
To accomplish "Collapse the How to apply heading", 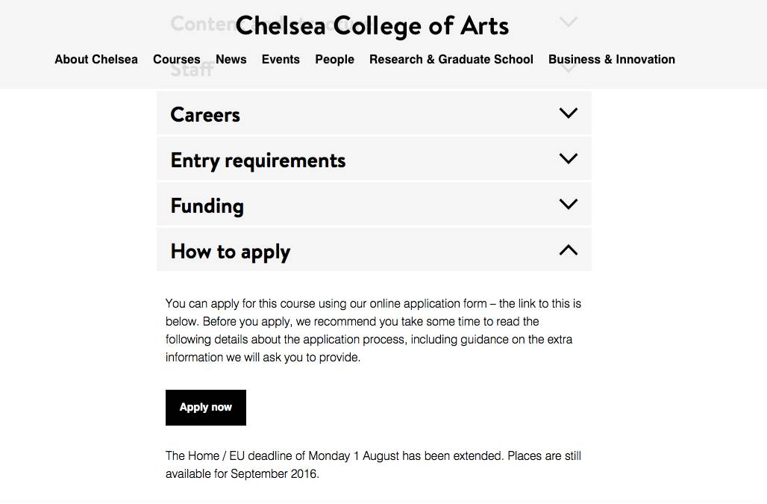I will [x=231, y=252].
